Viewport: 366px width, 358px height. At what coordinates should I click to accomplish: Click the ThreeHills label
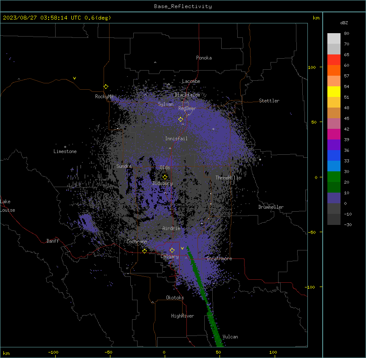228,178
